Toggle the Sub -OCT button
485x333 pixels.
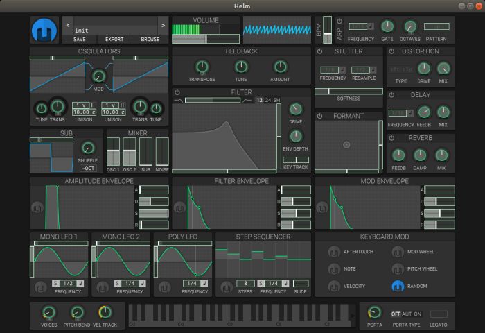coord(88,168)
